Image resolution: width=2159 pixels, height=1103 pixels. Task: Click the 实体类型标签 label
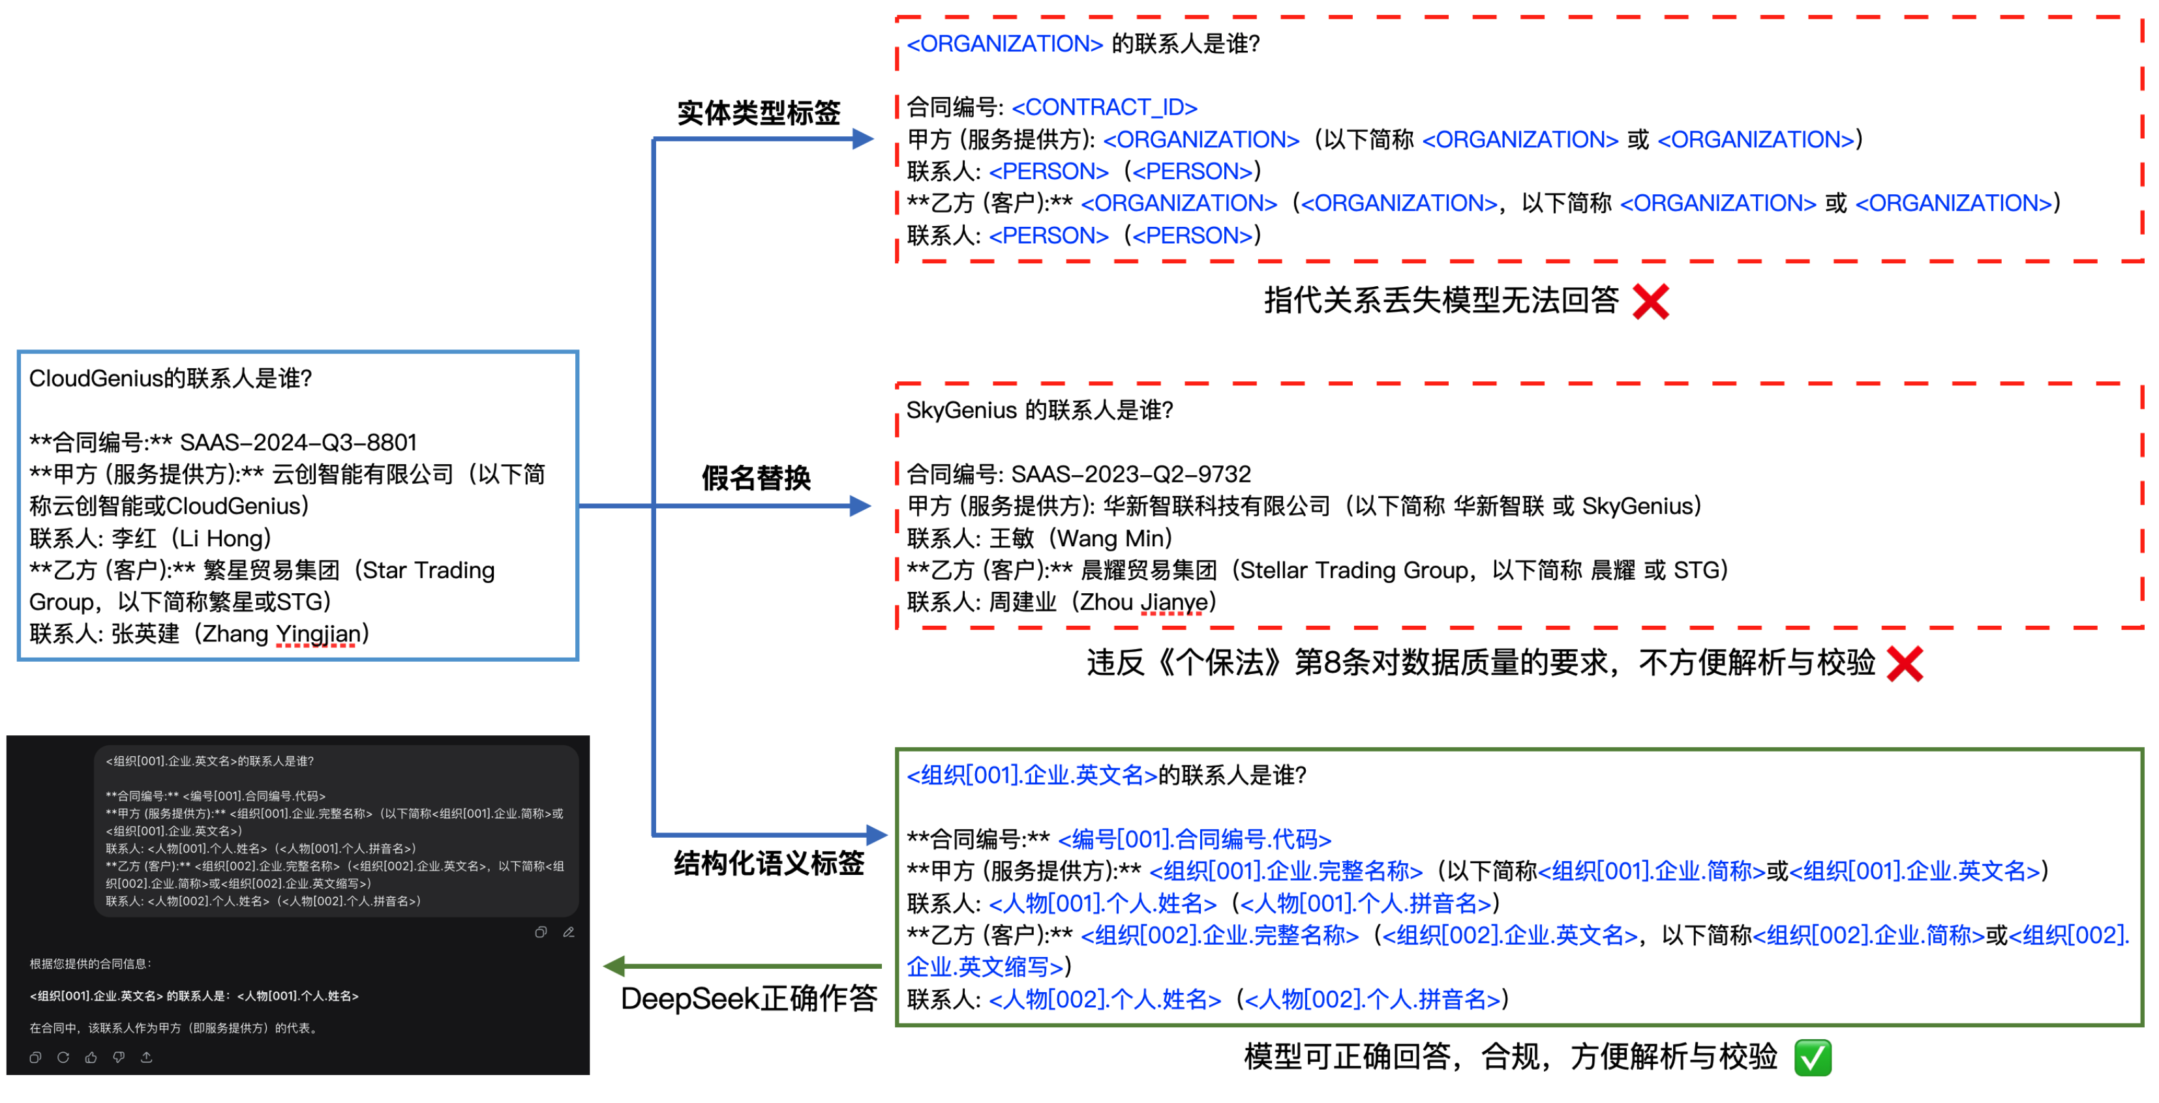(758, 112)
